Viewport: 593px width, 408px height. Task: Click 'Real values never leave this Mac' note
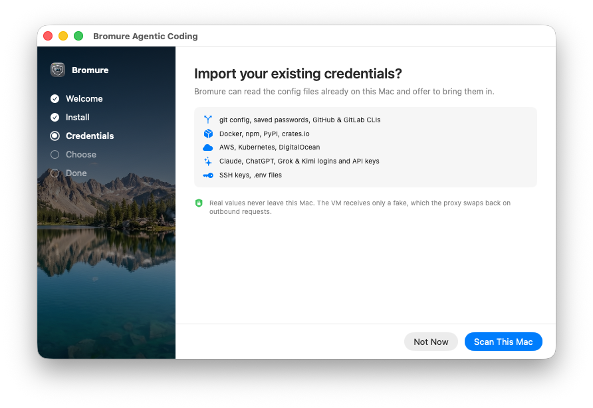pyautogui.click(x=360, y=207)
